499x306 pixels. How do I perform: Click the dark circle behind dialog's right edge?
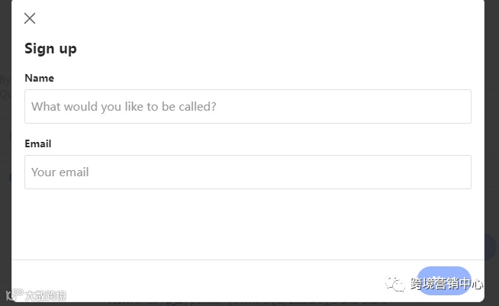coord(491,246)
